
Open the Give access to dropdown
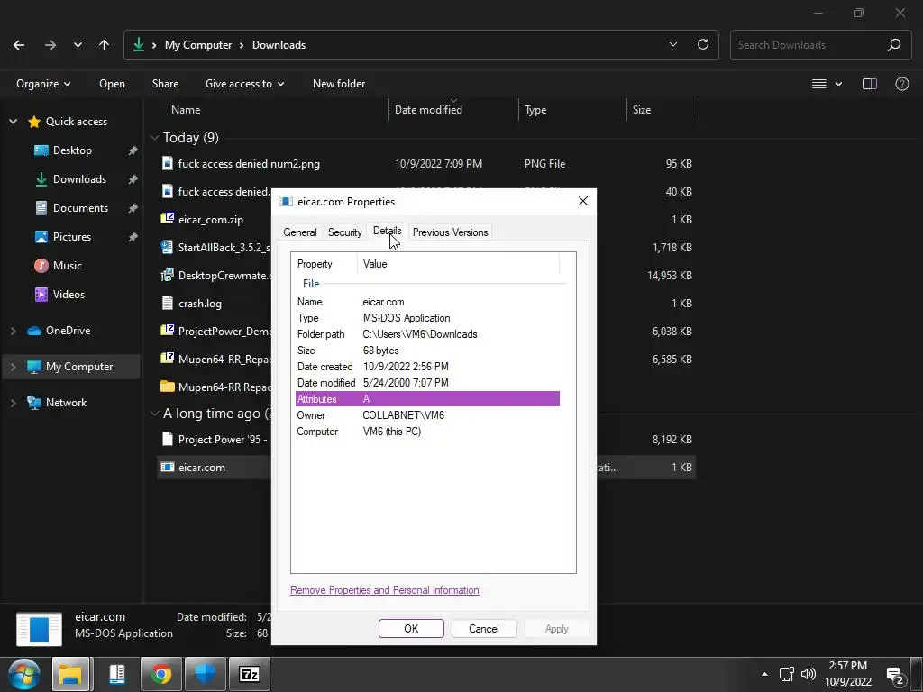[244, 84]
